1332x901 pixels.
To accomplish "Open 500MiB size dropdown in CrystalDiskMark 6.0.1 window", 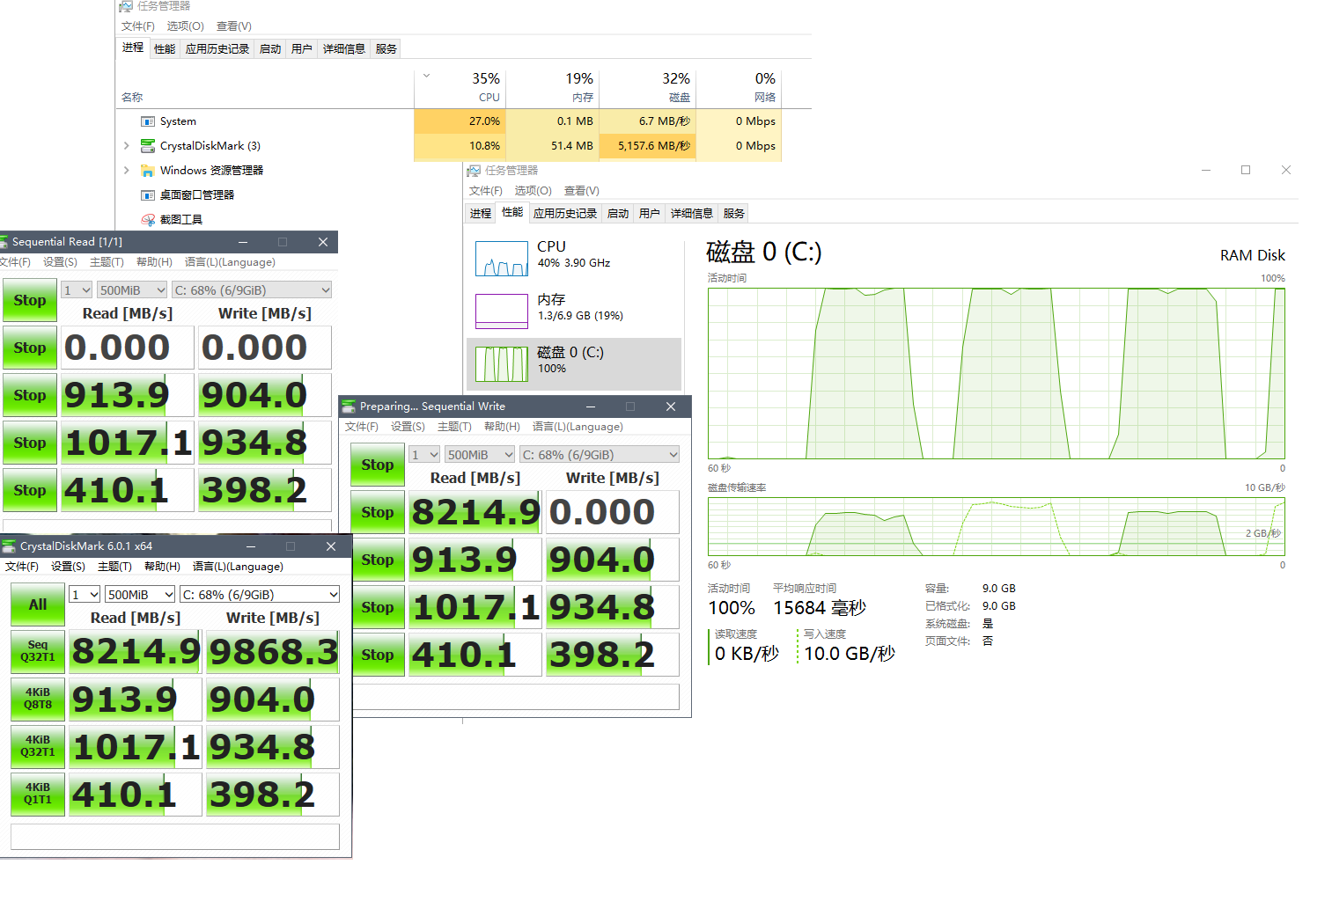I will [x=140, y=595].
